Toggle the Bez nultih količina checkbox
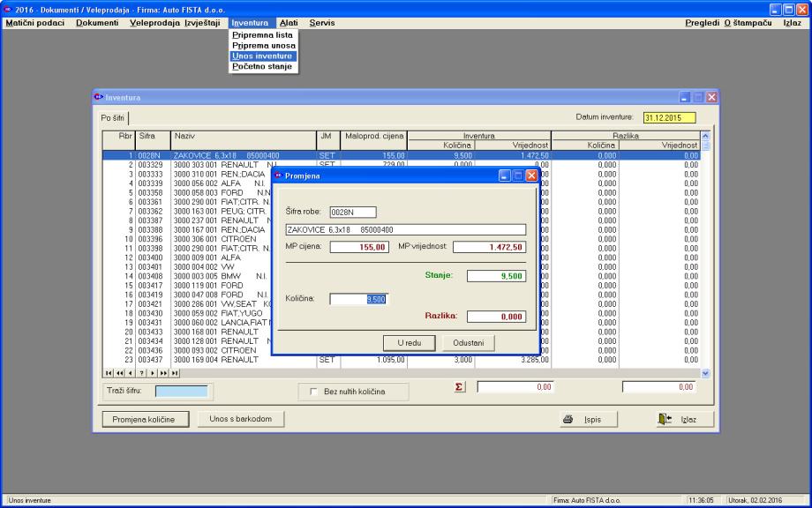Viewport: 812px width, 508px height. pos(313,392)
